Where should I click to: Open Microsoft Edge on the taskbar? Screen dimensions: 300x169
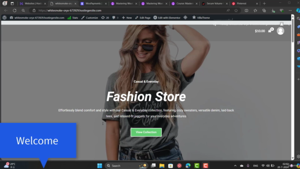(x=188, y=166)
